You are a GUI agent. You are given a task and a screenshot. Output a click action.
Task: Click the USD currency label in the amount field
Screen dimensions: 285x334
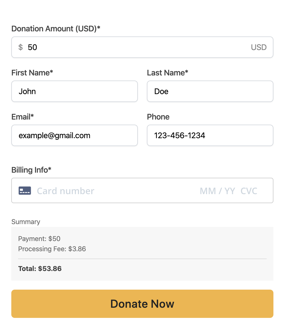(259, 47)
